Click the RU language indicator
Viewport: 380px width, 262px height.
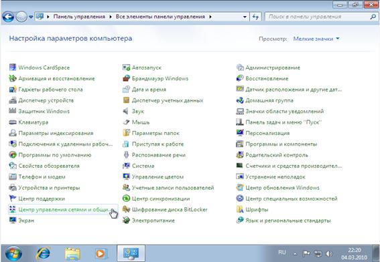tap(282, 253)
